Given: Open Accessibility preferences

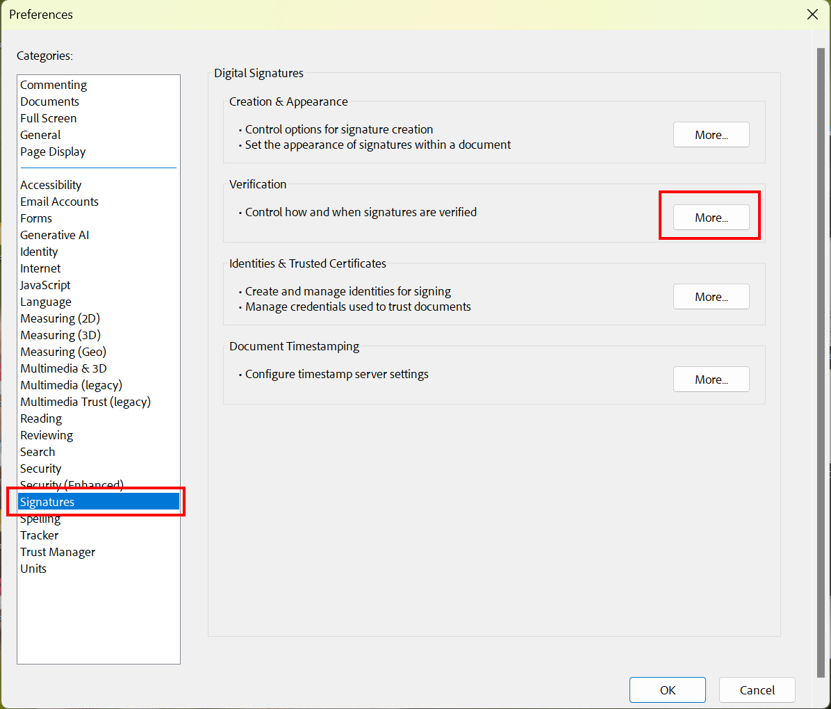Looking at the screenshot, I should pyautogui.click(x=50, y=184).
